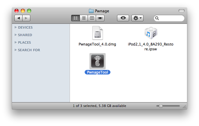
Task: Expand the PLACES sidebar section
Action: 16,42
